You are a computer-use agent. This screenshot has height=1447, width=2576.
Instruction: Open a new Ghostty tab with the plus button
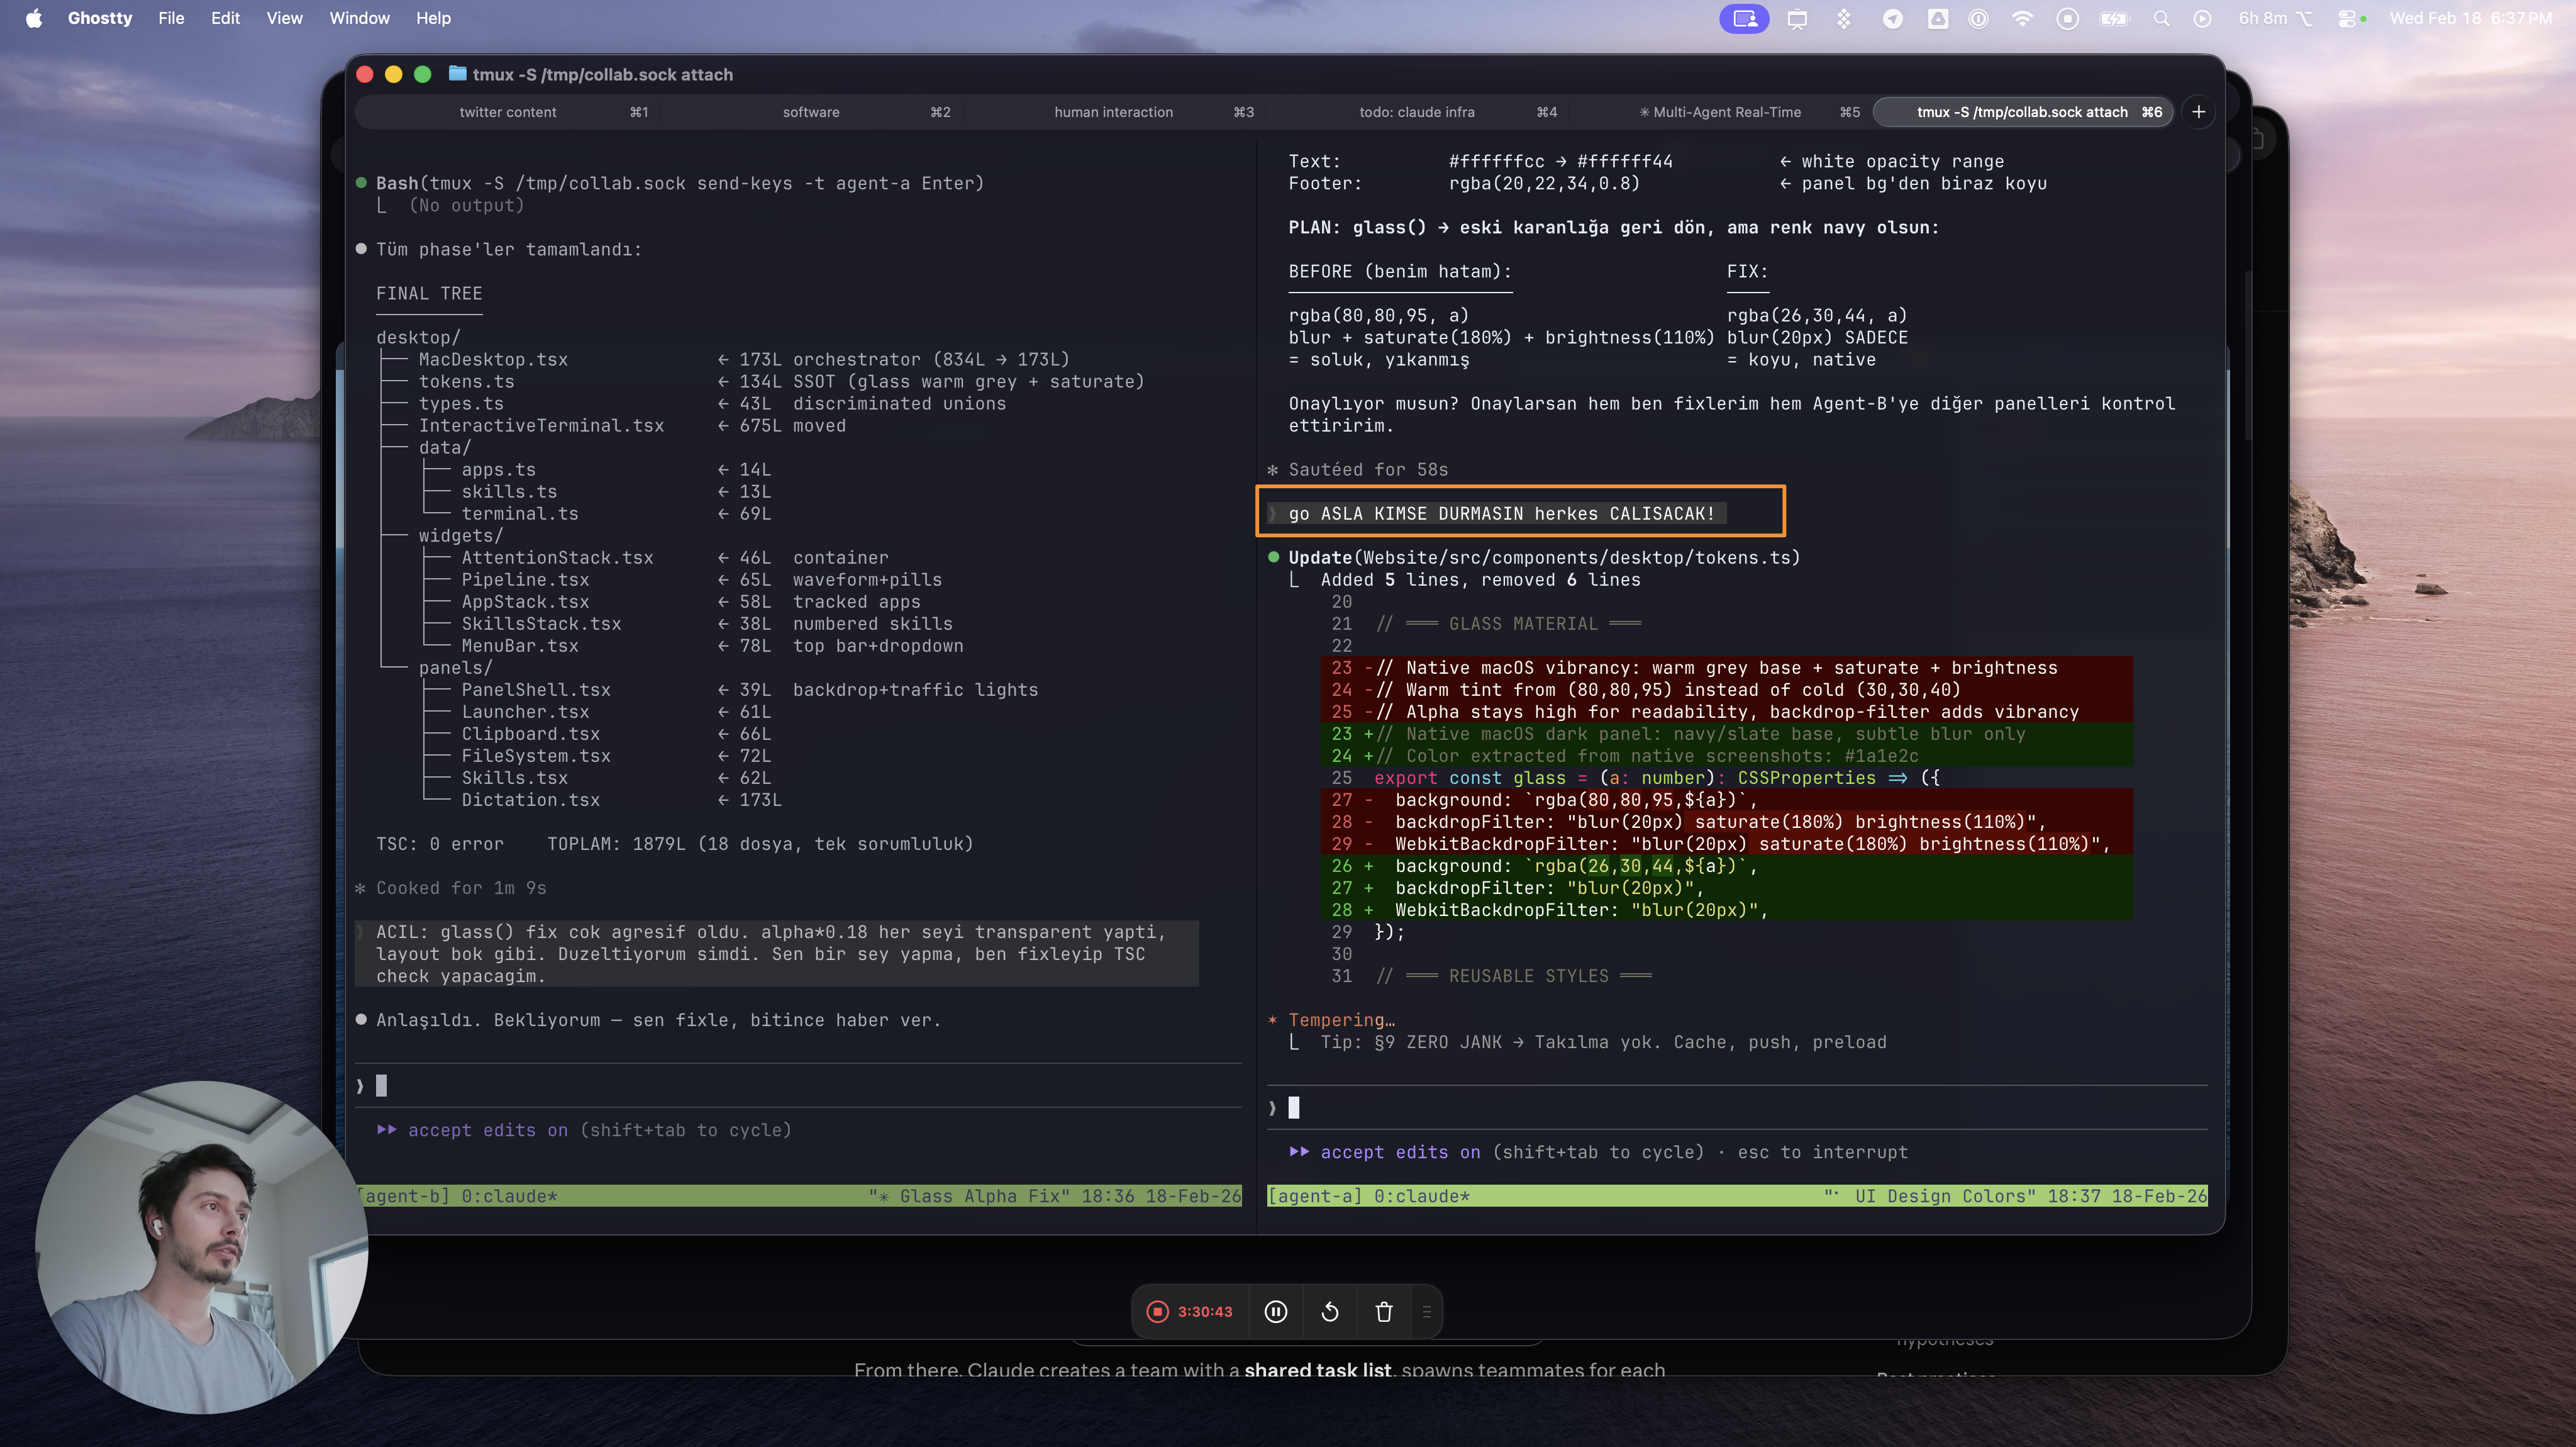point(2199,112)
